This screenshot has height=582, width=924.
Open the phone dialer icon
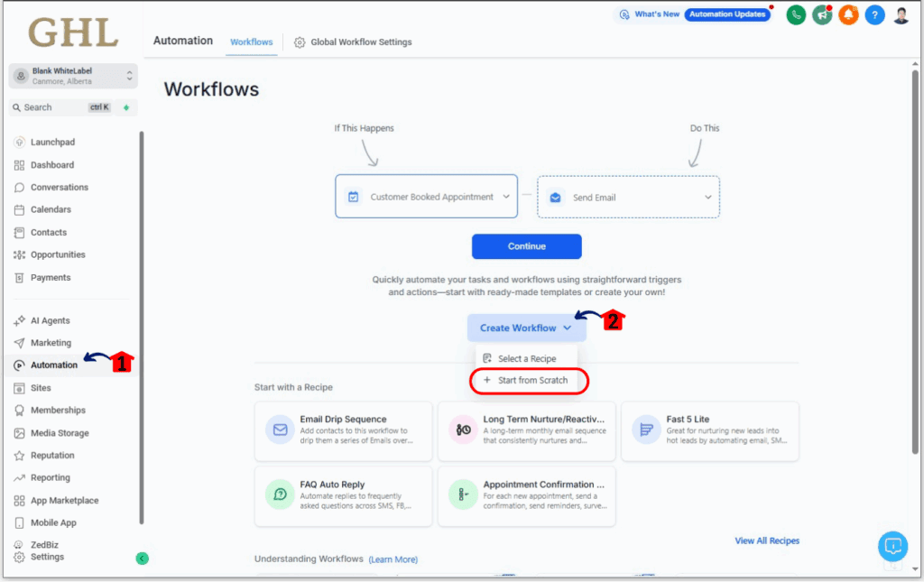click(796, 14)
